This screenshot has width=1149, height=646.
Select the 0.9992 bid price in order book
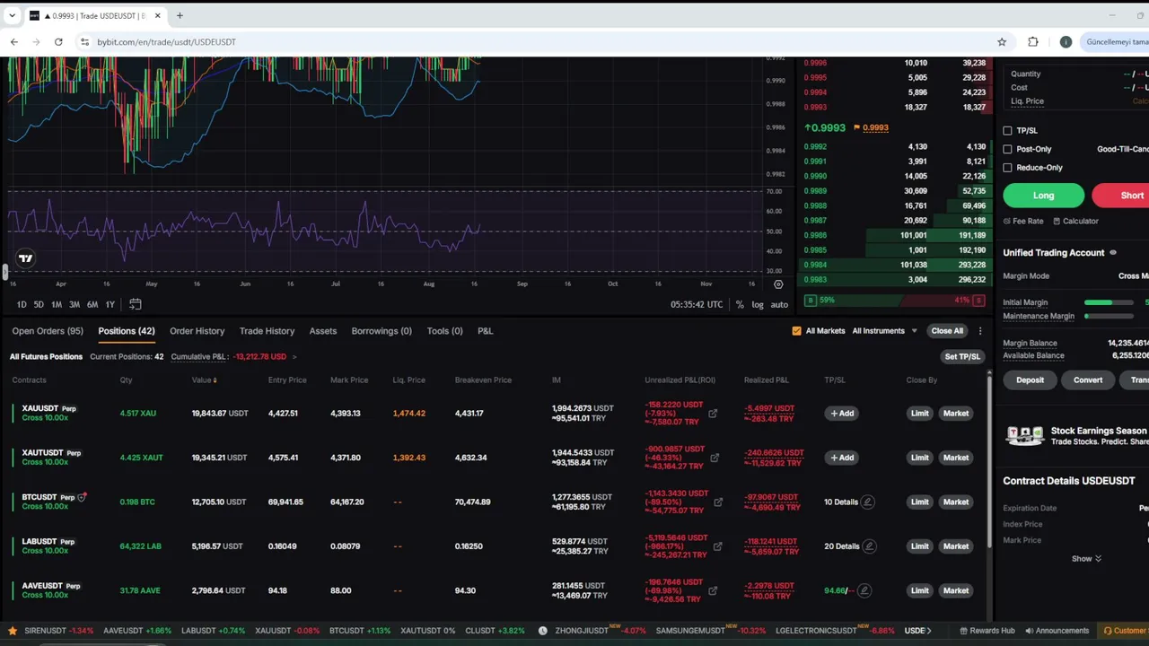click(x=815, y=147)
